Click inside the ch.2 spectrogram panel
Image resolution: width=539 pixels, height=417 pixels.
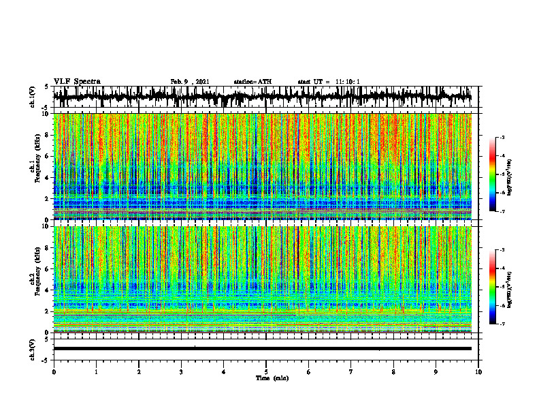(x=262, y=279)
